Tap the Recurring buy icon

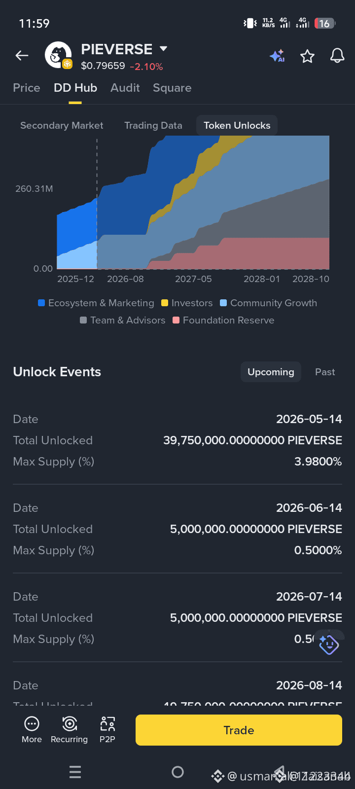coord(69,729)
